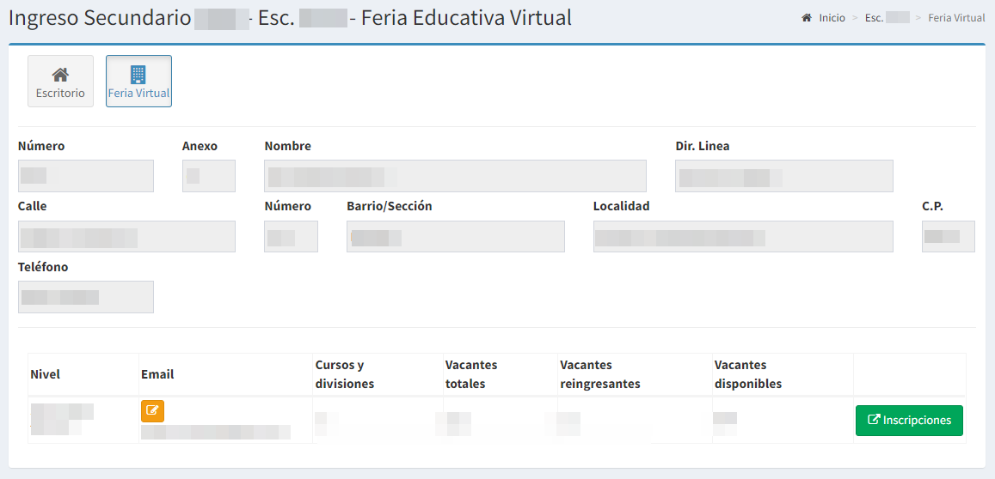995x479 pixels.
Task: Focus the Anexo input field
Action: pos(209,175)
